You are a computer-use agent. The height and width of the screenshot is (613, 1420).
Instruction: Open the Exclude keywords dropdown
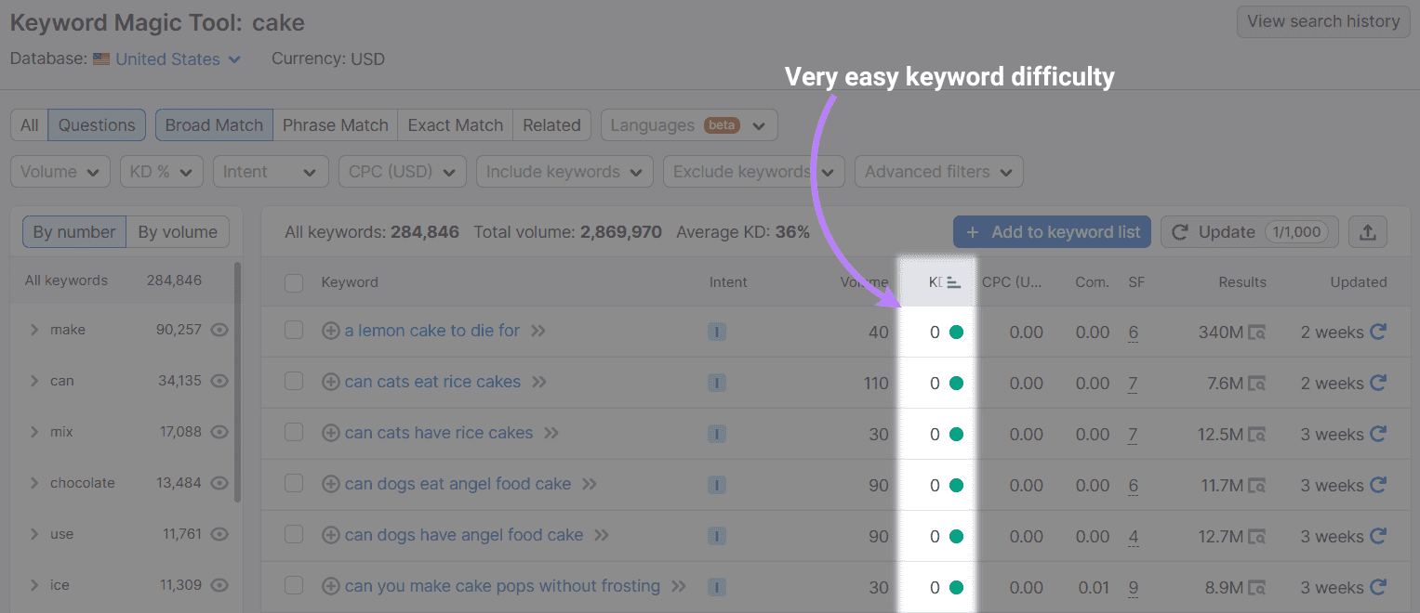(754, 172)
